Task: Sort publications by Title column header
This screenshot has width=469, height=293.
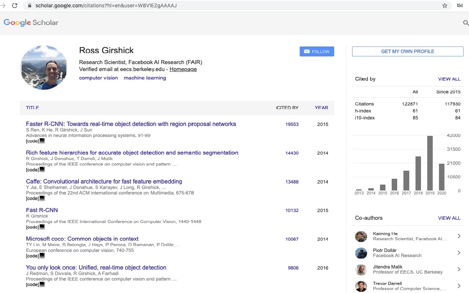Action: (32, 108)
